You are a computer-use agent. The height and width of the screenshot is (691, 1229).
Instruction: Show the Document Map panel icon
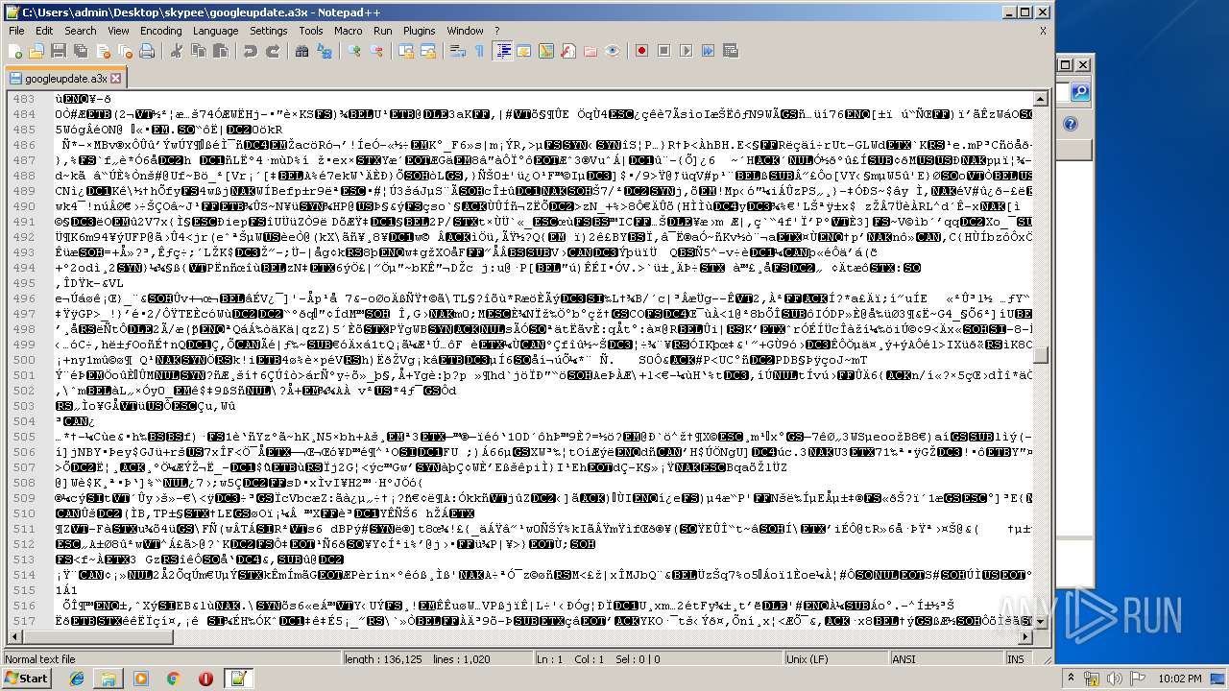click(x=545, y=51)
